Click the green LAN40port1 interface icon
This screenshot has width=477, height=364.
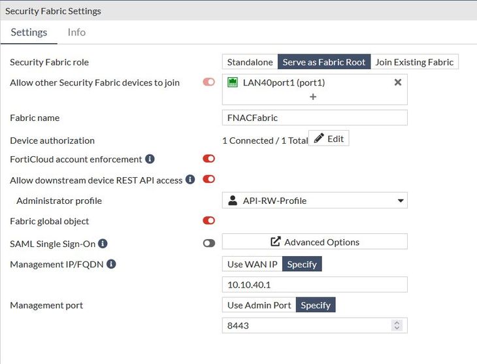(x=233, y=82)
